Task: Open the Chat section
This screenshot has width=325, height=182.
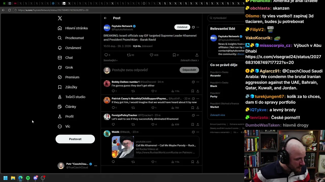Action: [x=65, y=58]
